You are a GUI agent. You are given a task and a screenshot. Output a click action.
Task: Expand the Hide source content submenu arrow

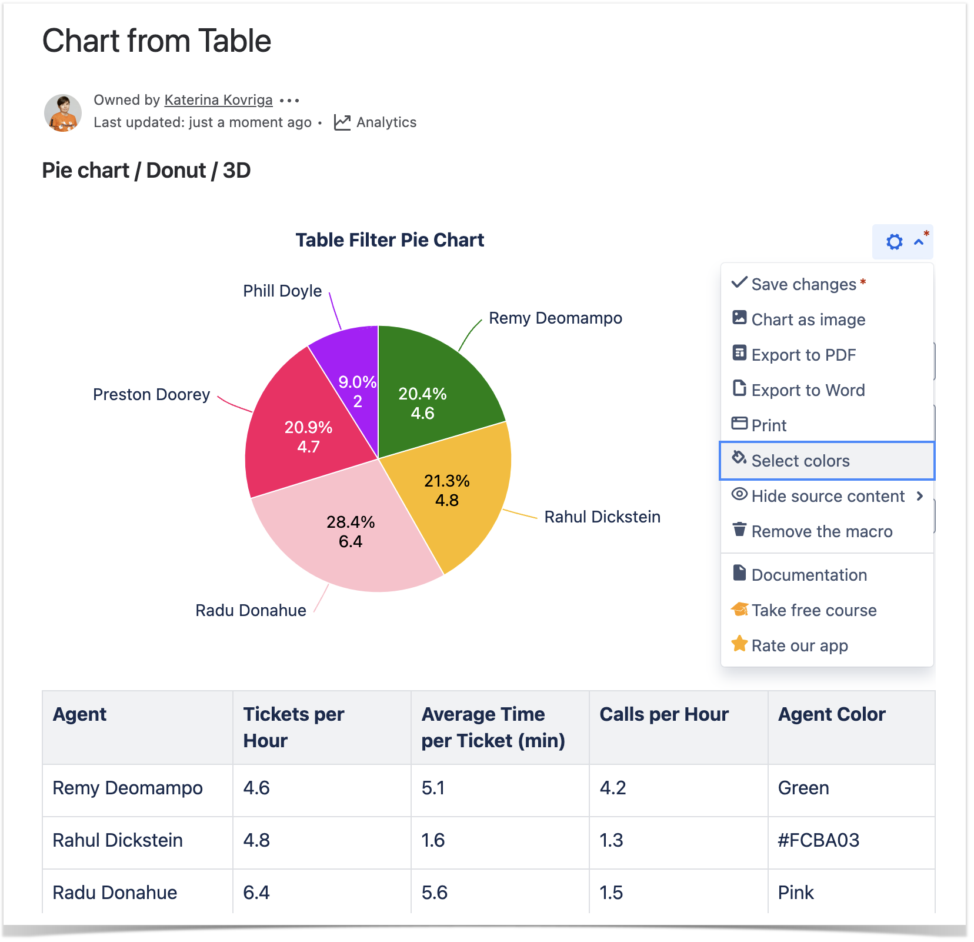tap(920, 496)
